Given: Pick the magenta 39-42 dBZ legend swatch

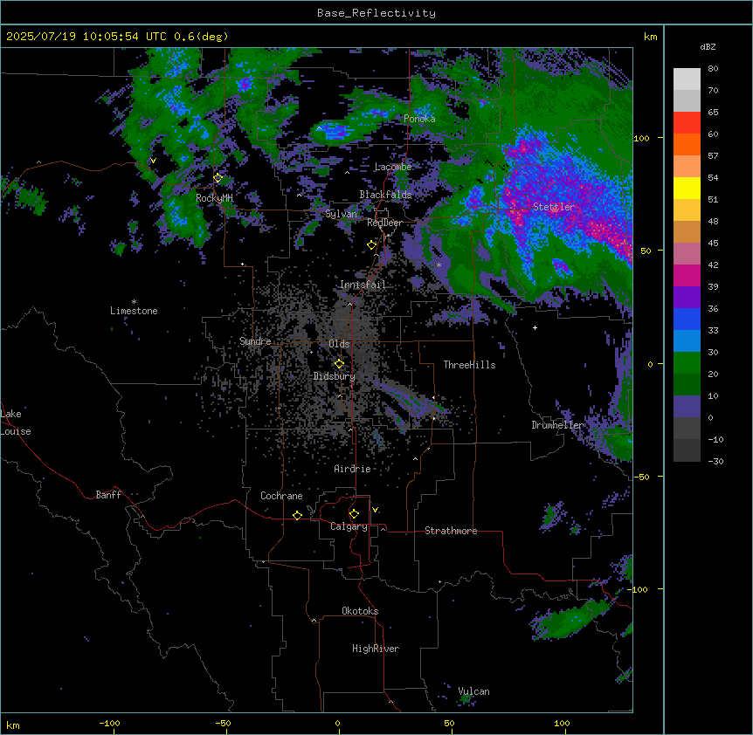Looking at the screenshot, I should [x=687, y=276].
